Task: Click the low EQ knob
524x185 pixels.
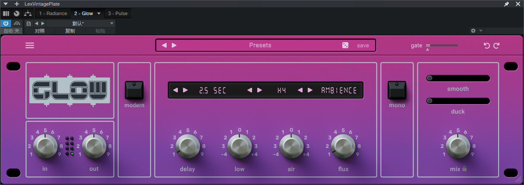Action: 240,146
